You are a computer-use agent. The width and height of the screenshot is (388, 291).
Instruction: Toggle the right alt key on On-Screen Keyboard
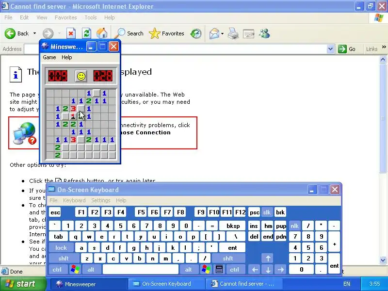pyautogui.click(x=189, y=270)
